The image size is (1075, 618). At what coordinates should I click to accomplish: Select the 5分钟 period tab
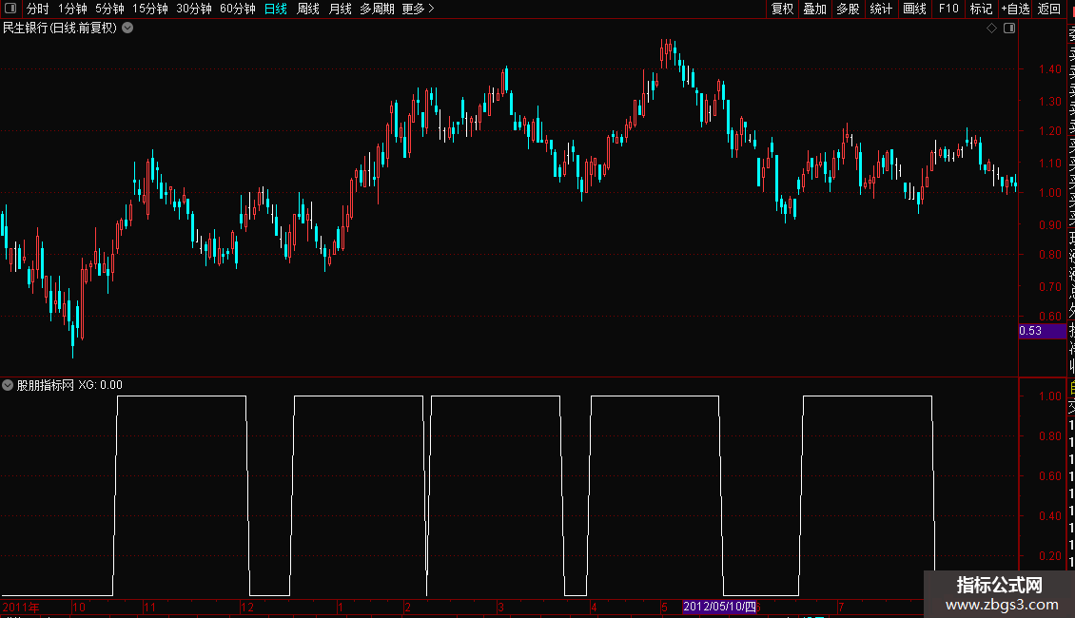(x=109, y=9)
